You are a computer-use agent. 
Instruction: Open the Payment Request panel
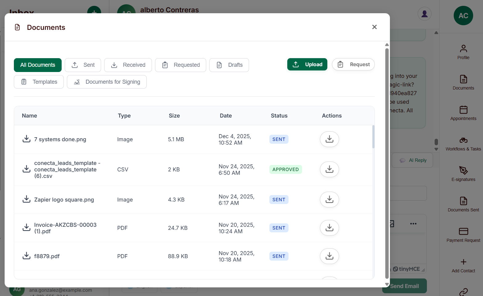(x=463, y=234)
